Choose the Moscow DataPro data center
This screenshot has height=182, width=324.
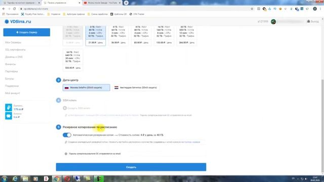[87, 87]
